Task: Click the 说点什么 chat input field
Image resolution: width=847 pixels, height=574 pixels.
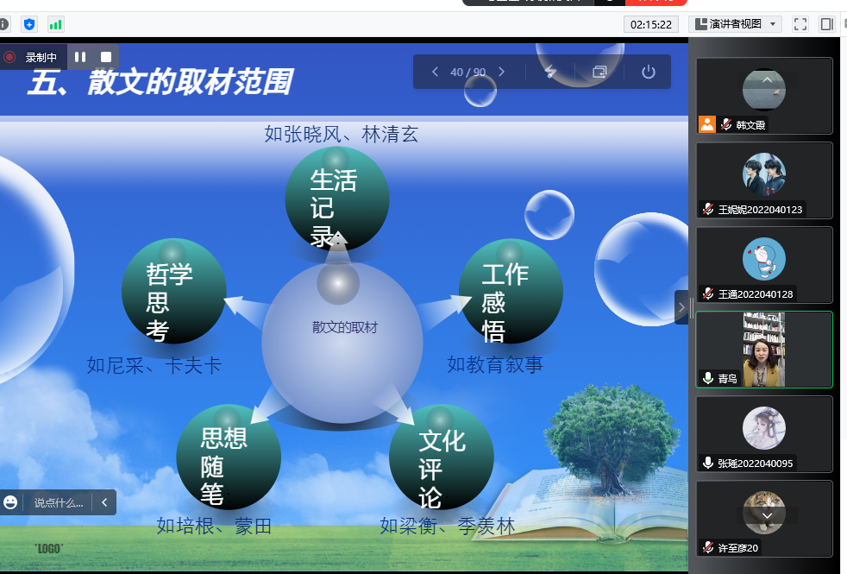Action: pyautogui.click(x=59, y=502)
